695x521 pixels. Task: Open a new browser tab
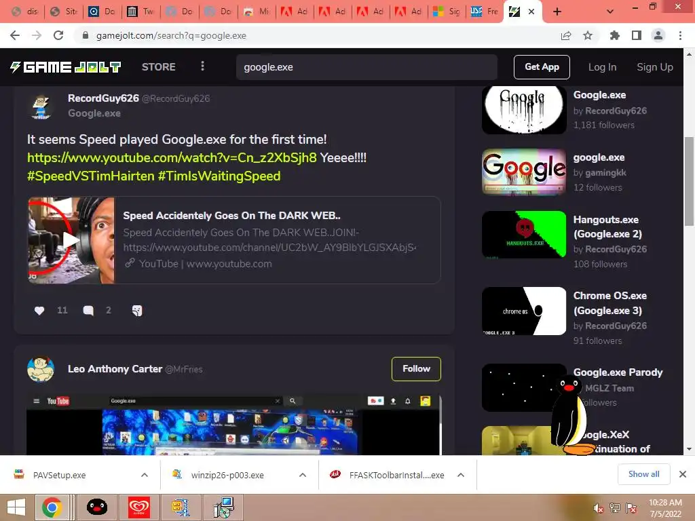[557, 12]
